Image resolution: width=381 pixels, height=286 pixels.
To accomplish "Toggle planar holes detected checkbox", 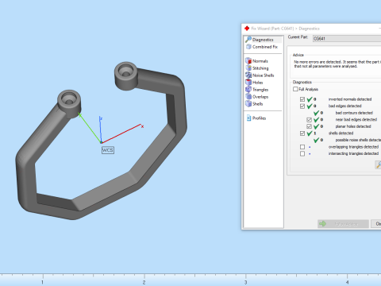I will click(x=309, y=126).
